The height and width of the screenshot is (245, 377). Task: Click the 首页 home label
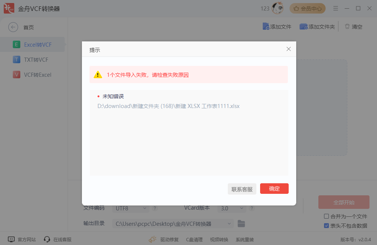(x=28, y=27)
